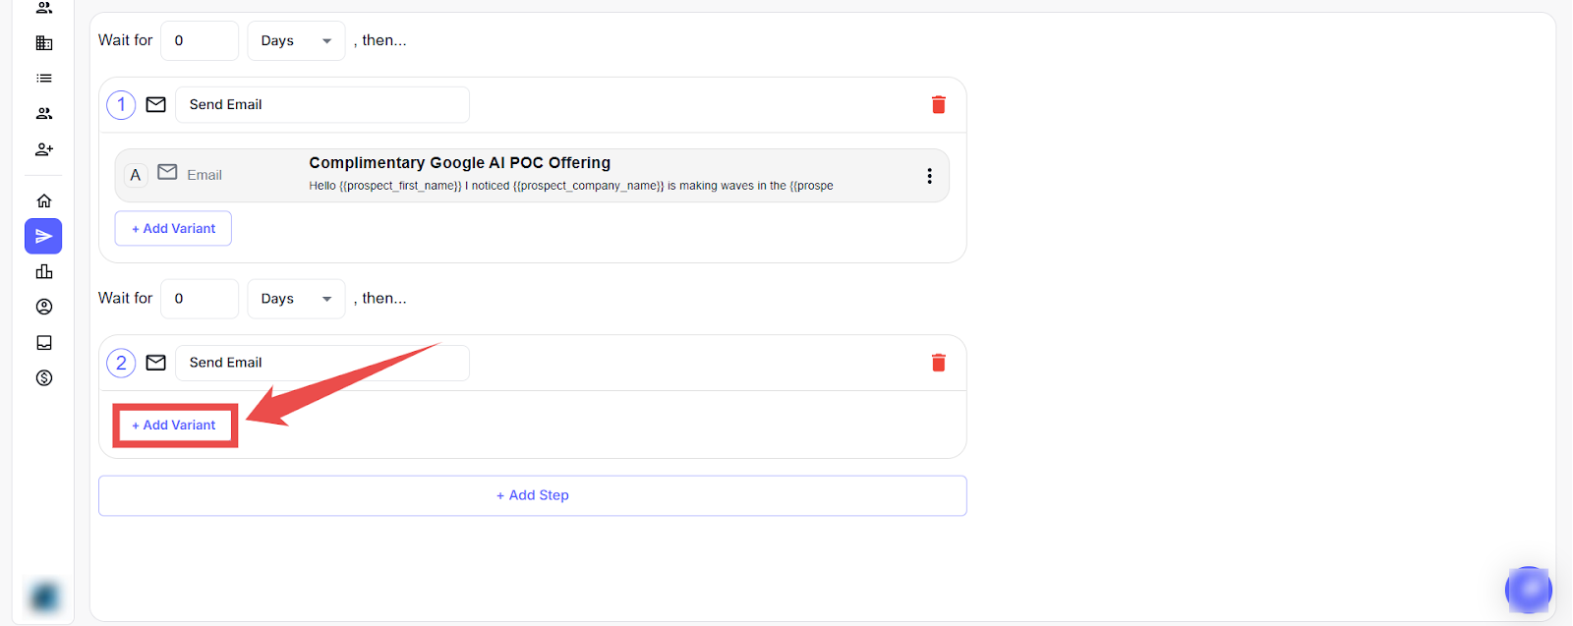Image resolution: width=1573 pixels, height=626 pixels.
Task: Click the Send Email name field in step 2
Action: [x=321, y=363]
